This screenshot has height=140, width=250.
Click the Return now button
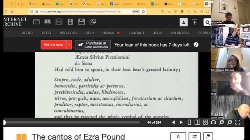[x=53, y=45]
